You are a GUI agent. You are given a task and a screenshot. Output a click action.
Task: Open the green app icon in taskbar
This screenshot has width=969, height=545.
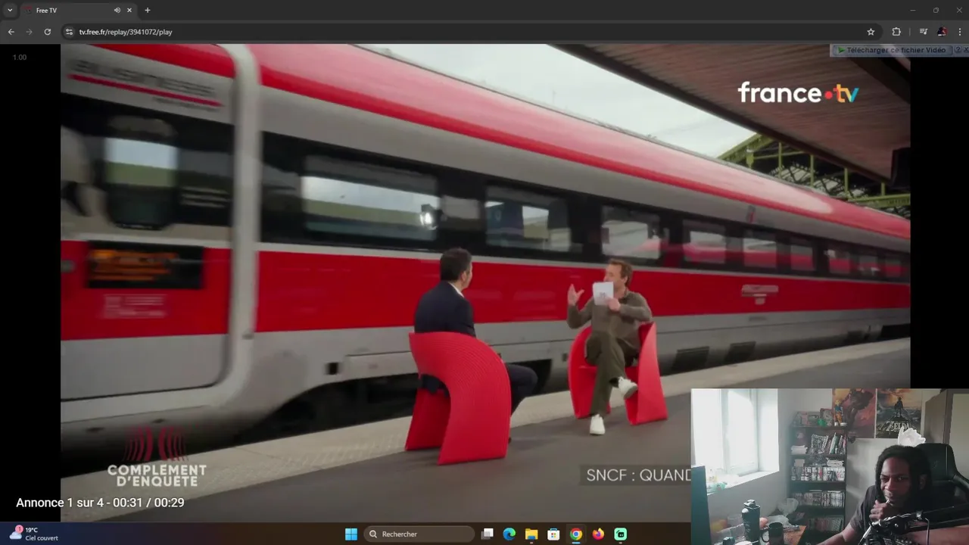(x=621, y=534)
